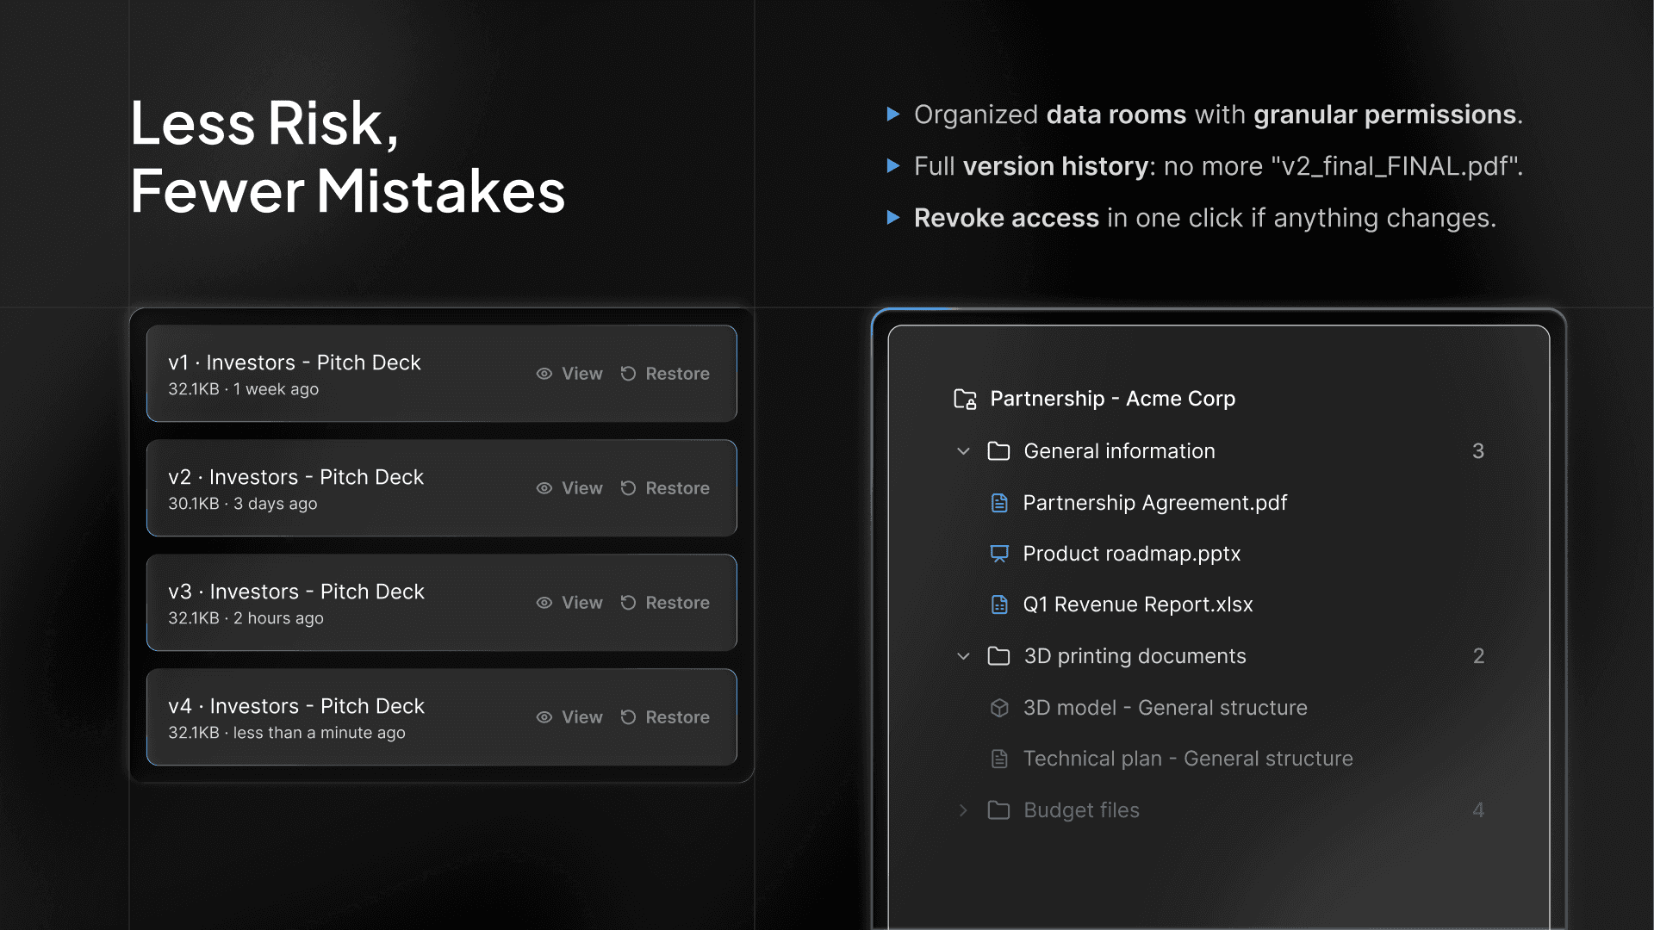Screen dimensions: 1654x930
Task: Select the 3D cube icon beside 3D model
Action: 999,707
